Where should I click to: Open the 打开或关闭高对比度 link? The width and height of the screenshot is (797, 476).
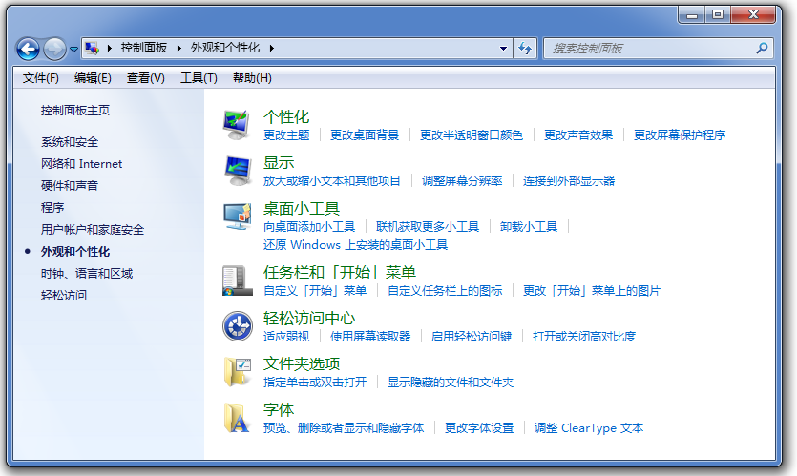(x=584, y=337)
